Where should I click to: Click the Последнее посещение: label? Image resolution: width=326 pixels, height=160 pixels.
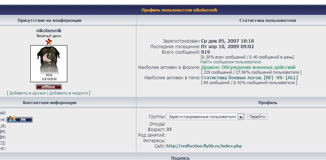[x=175, y=47]
